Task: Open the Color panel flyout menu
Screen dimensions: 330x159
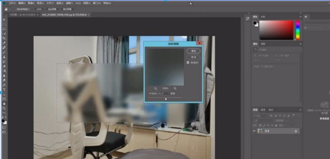Action: pyautogui.click(x=301, y=17)
